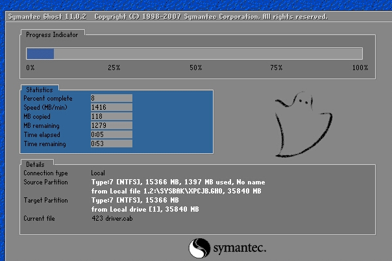Image resolution: width=392 pixels, height=261 pixels.
Task: Click the blue progress bar fill
Action: tap(40, 54)
